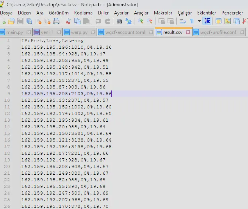Screen dimensions: 248x209
Task: Select the result.csv tab
Action: (x=173, y=32)
